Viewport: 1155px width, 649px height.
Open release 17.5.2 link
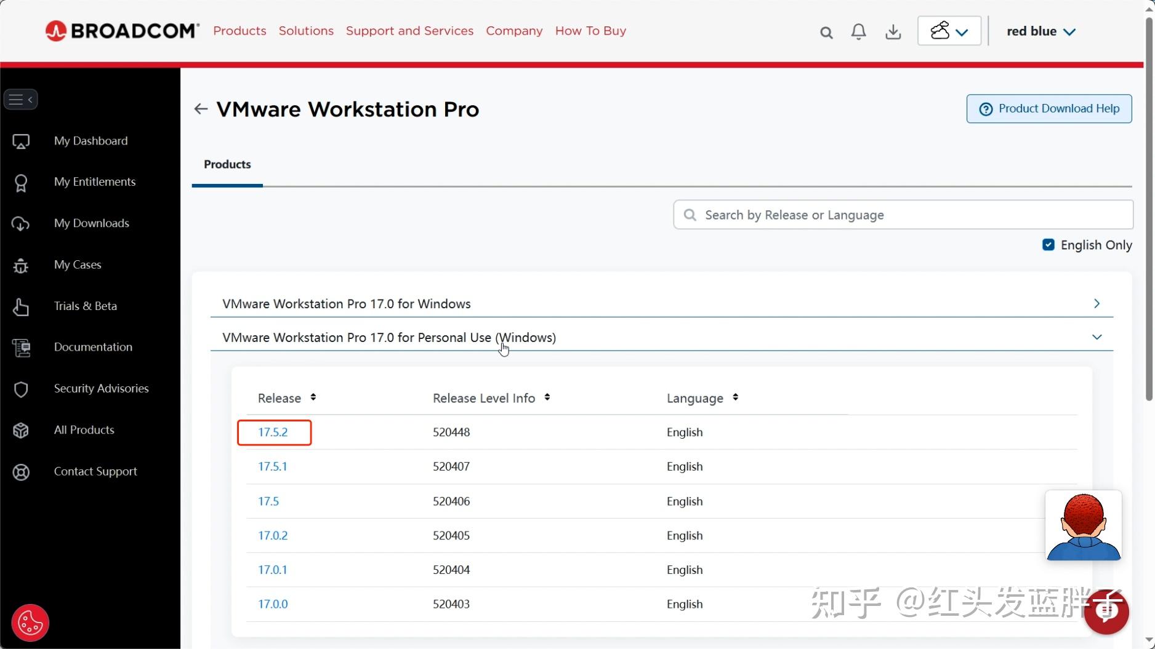(x=273, y=432)
